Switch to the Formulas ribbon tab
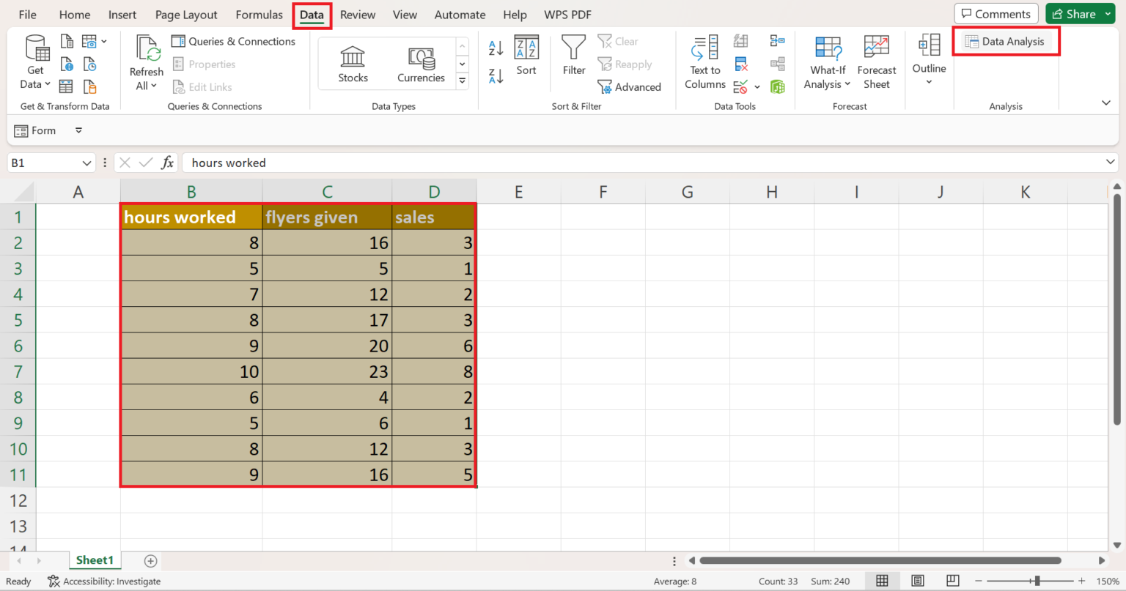 tap(259, 14)
